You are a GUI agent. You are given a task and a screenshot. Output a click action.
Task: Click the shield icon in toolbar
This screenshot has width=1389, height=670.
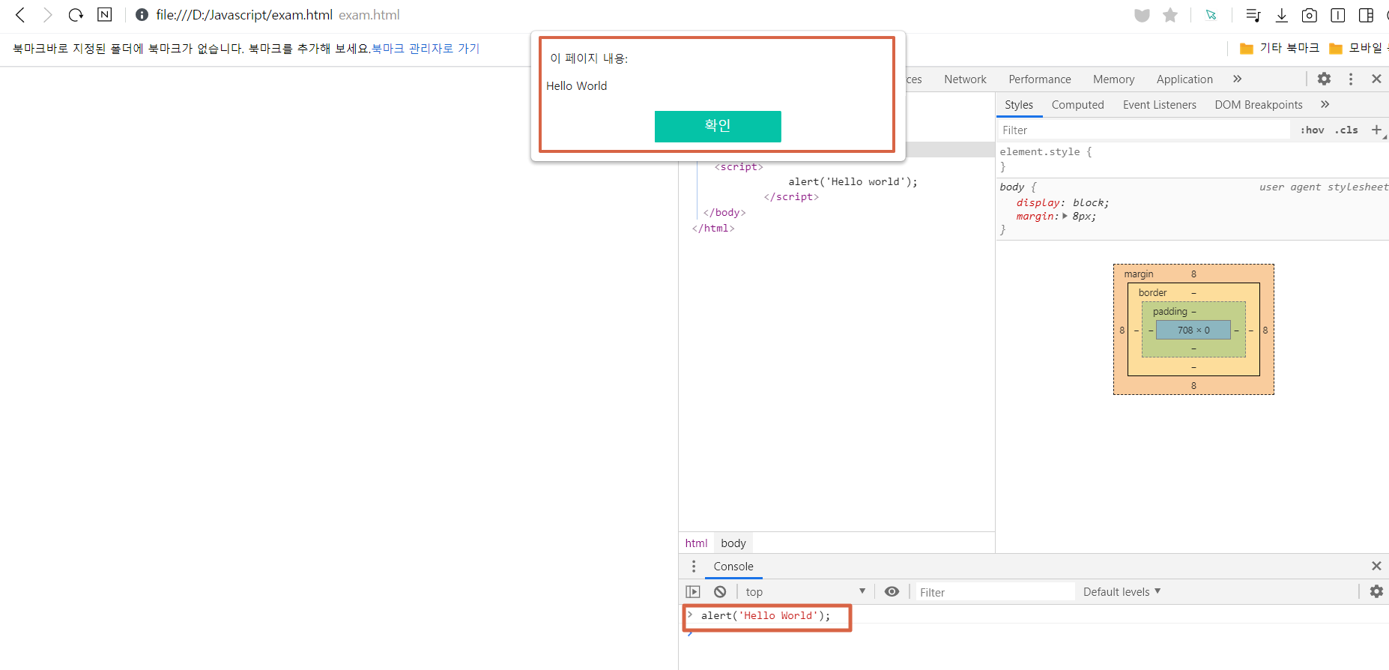point(1142,15)
